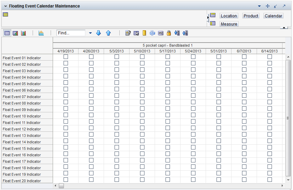The height and width of the screenshot is (190, 293).
Task: Click inside the Find text field
Action: pyautogui.click(x=71, y=33)
